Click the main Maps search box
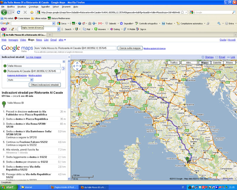 75,48
